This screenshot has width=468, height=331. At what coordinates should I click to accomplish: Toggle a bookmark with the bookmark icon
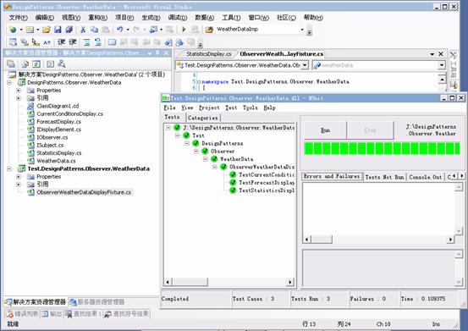click(112, 42)
